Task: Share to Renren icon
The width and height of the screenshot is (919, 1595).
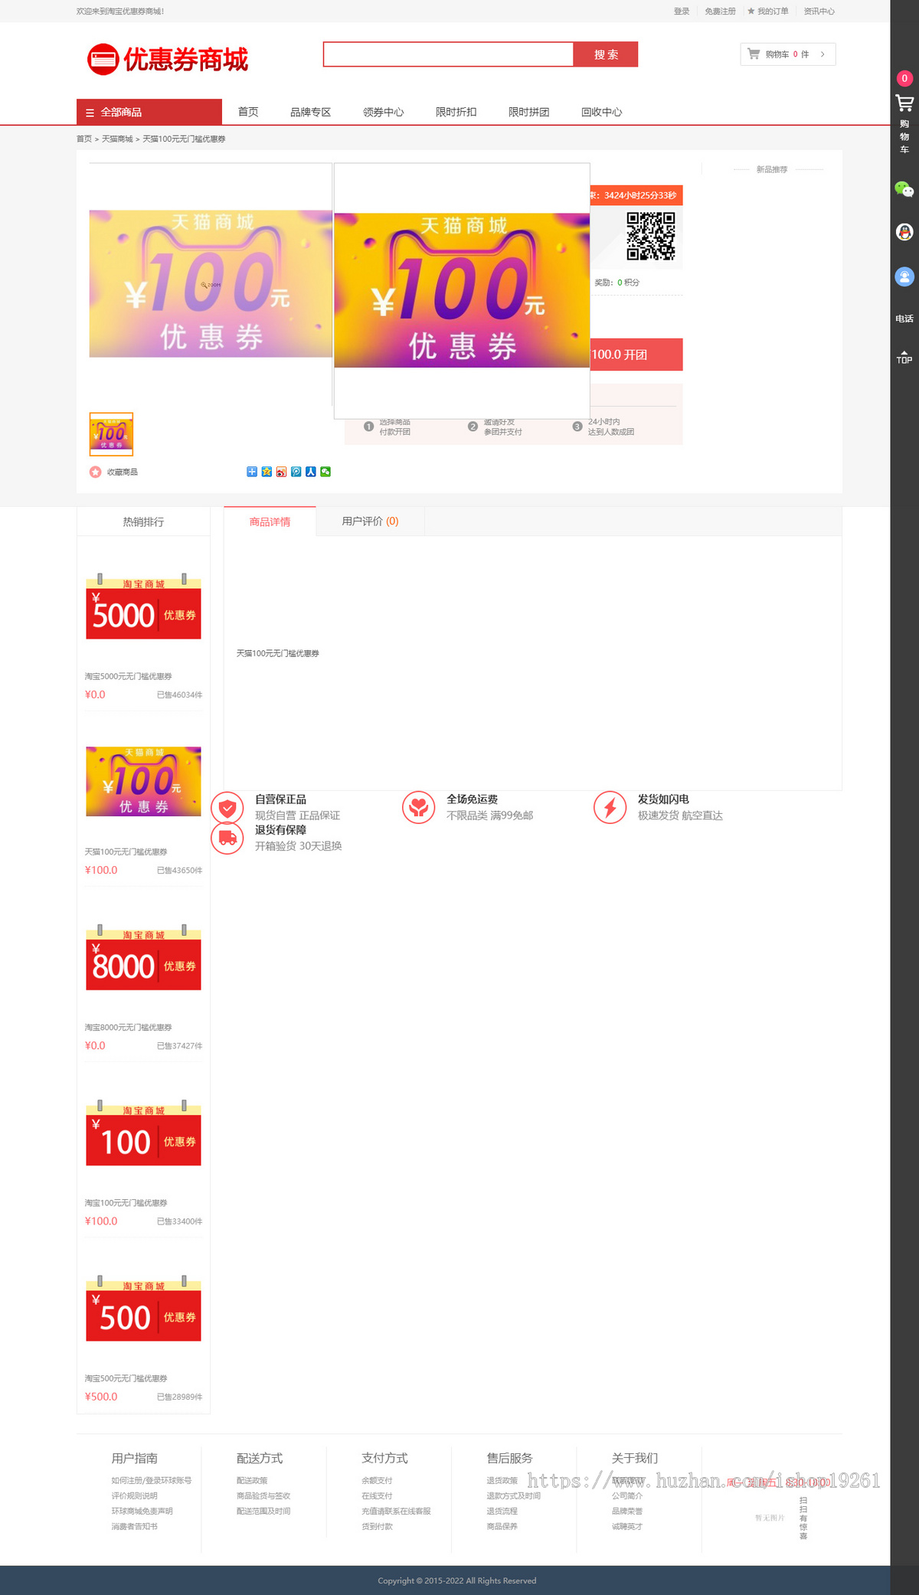Action: click(x=311, y=472)
